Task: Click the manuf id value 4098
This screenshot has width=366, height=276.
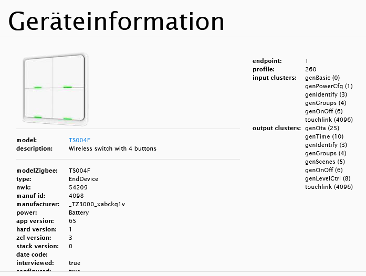Action: pyautogui.click(x=76, y=196)
